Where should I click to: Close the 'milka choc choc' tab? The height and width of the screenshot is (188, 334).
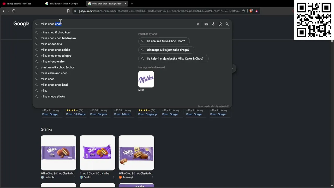tap(126, 4)
